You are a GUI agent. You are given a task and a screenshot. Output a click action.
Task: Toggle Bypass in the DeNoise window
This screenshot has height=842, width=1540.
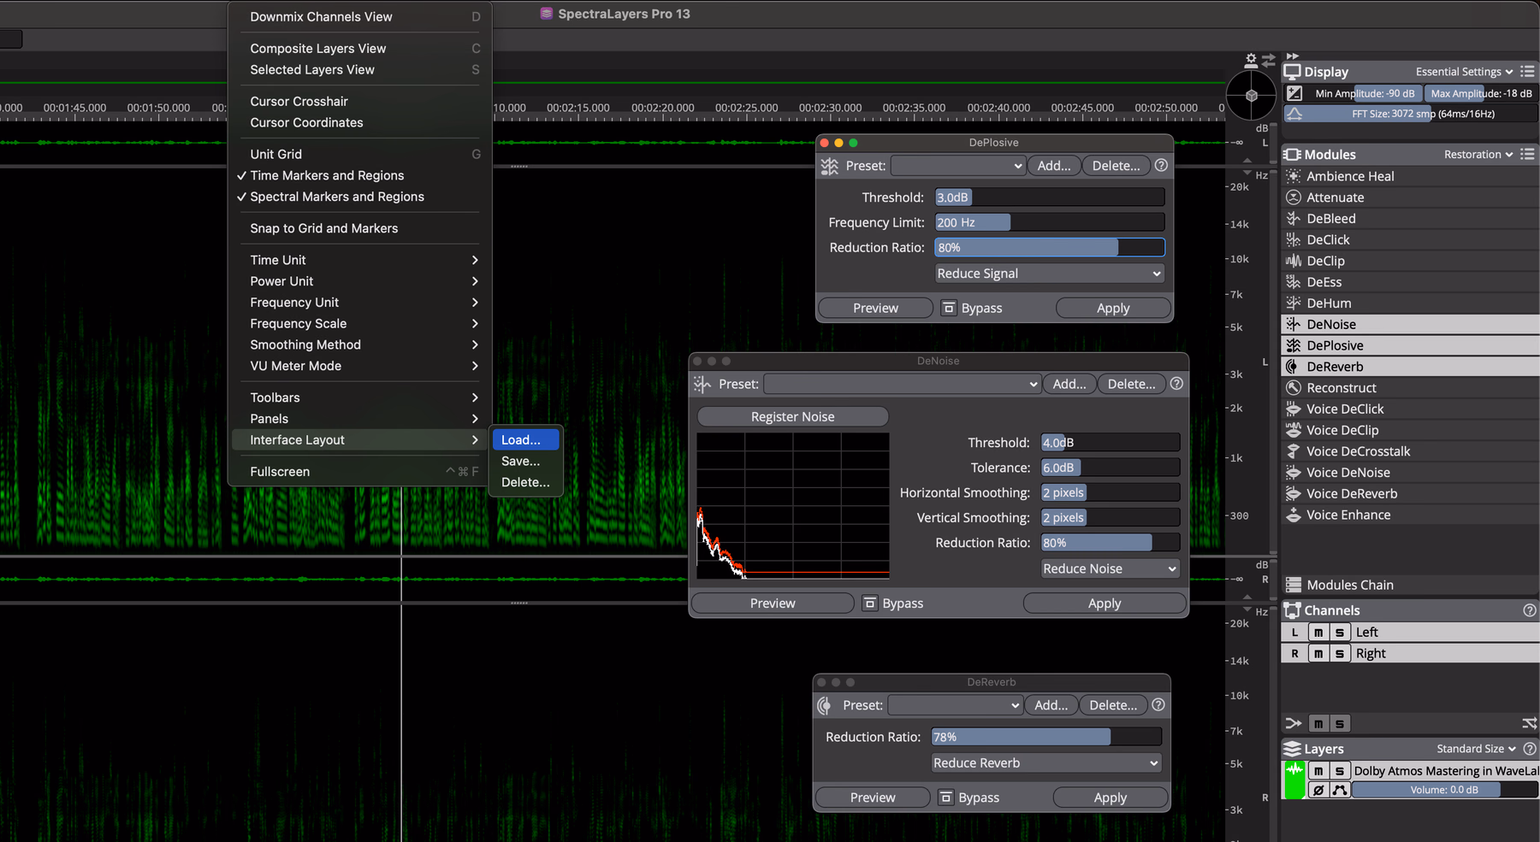coord(893,604)
